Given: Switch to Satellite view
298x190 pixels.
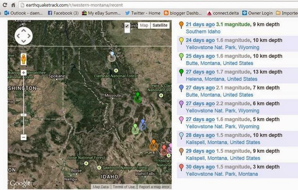Looking at the screenshot, I should 160,25.
